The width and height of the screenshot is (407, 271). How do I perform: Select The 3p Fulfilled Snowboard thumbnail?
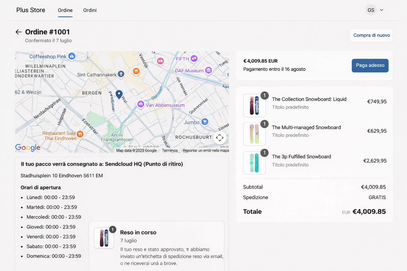pos(254,163)
